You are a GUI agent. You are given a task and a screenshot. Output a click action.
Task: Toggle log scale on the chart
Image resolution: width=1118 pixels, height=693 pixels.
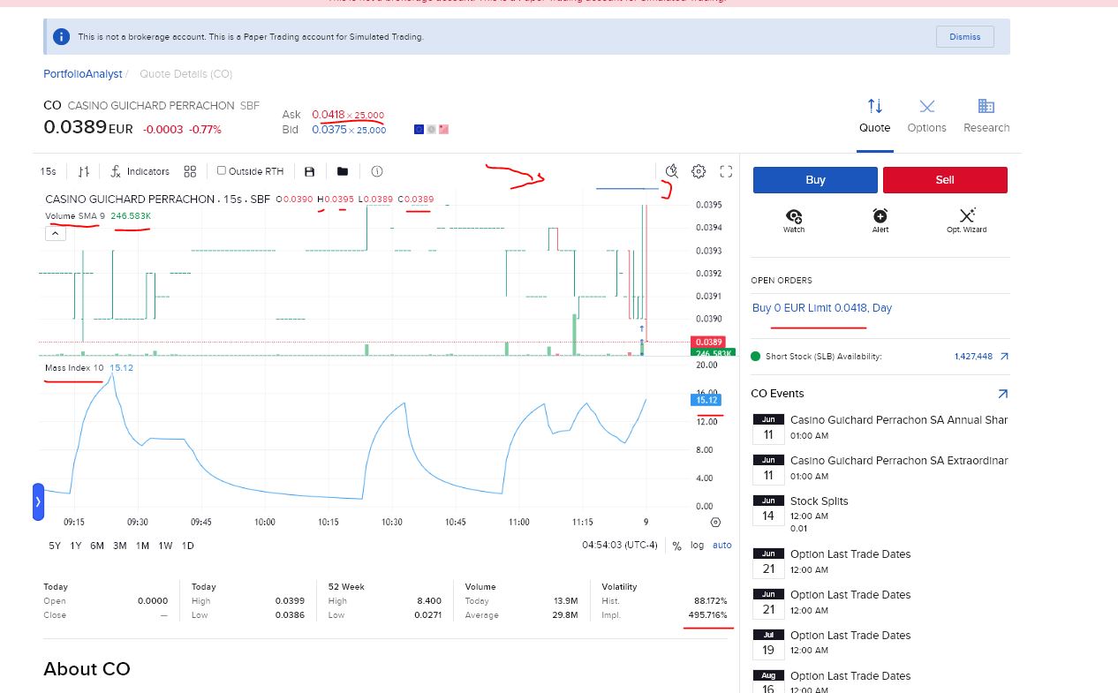pos(698,546)
